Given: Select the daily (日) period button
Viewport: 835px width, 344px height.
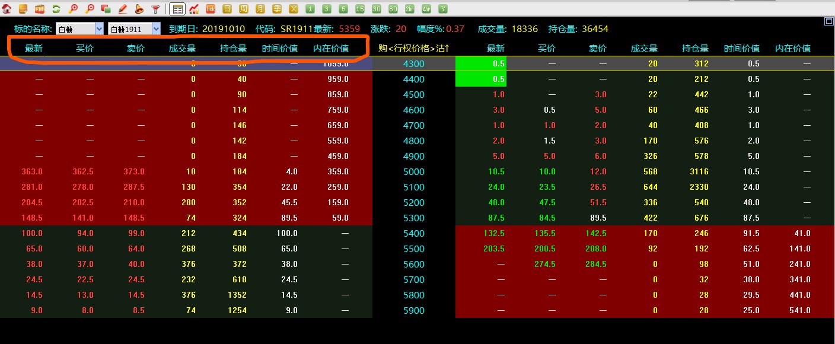Looking at the screenshot, I should [x=227, y=9].
